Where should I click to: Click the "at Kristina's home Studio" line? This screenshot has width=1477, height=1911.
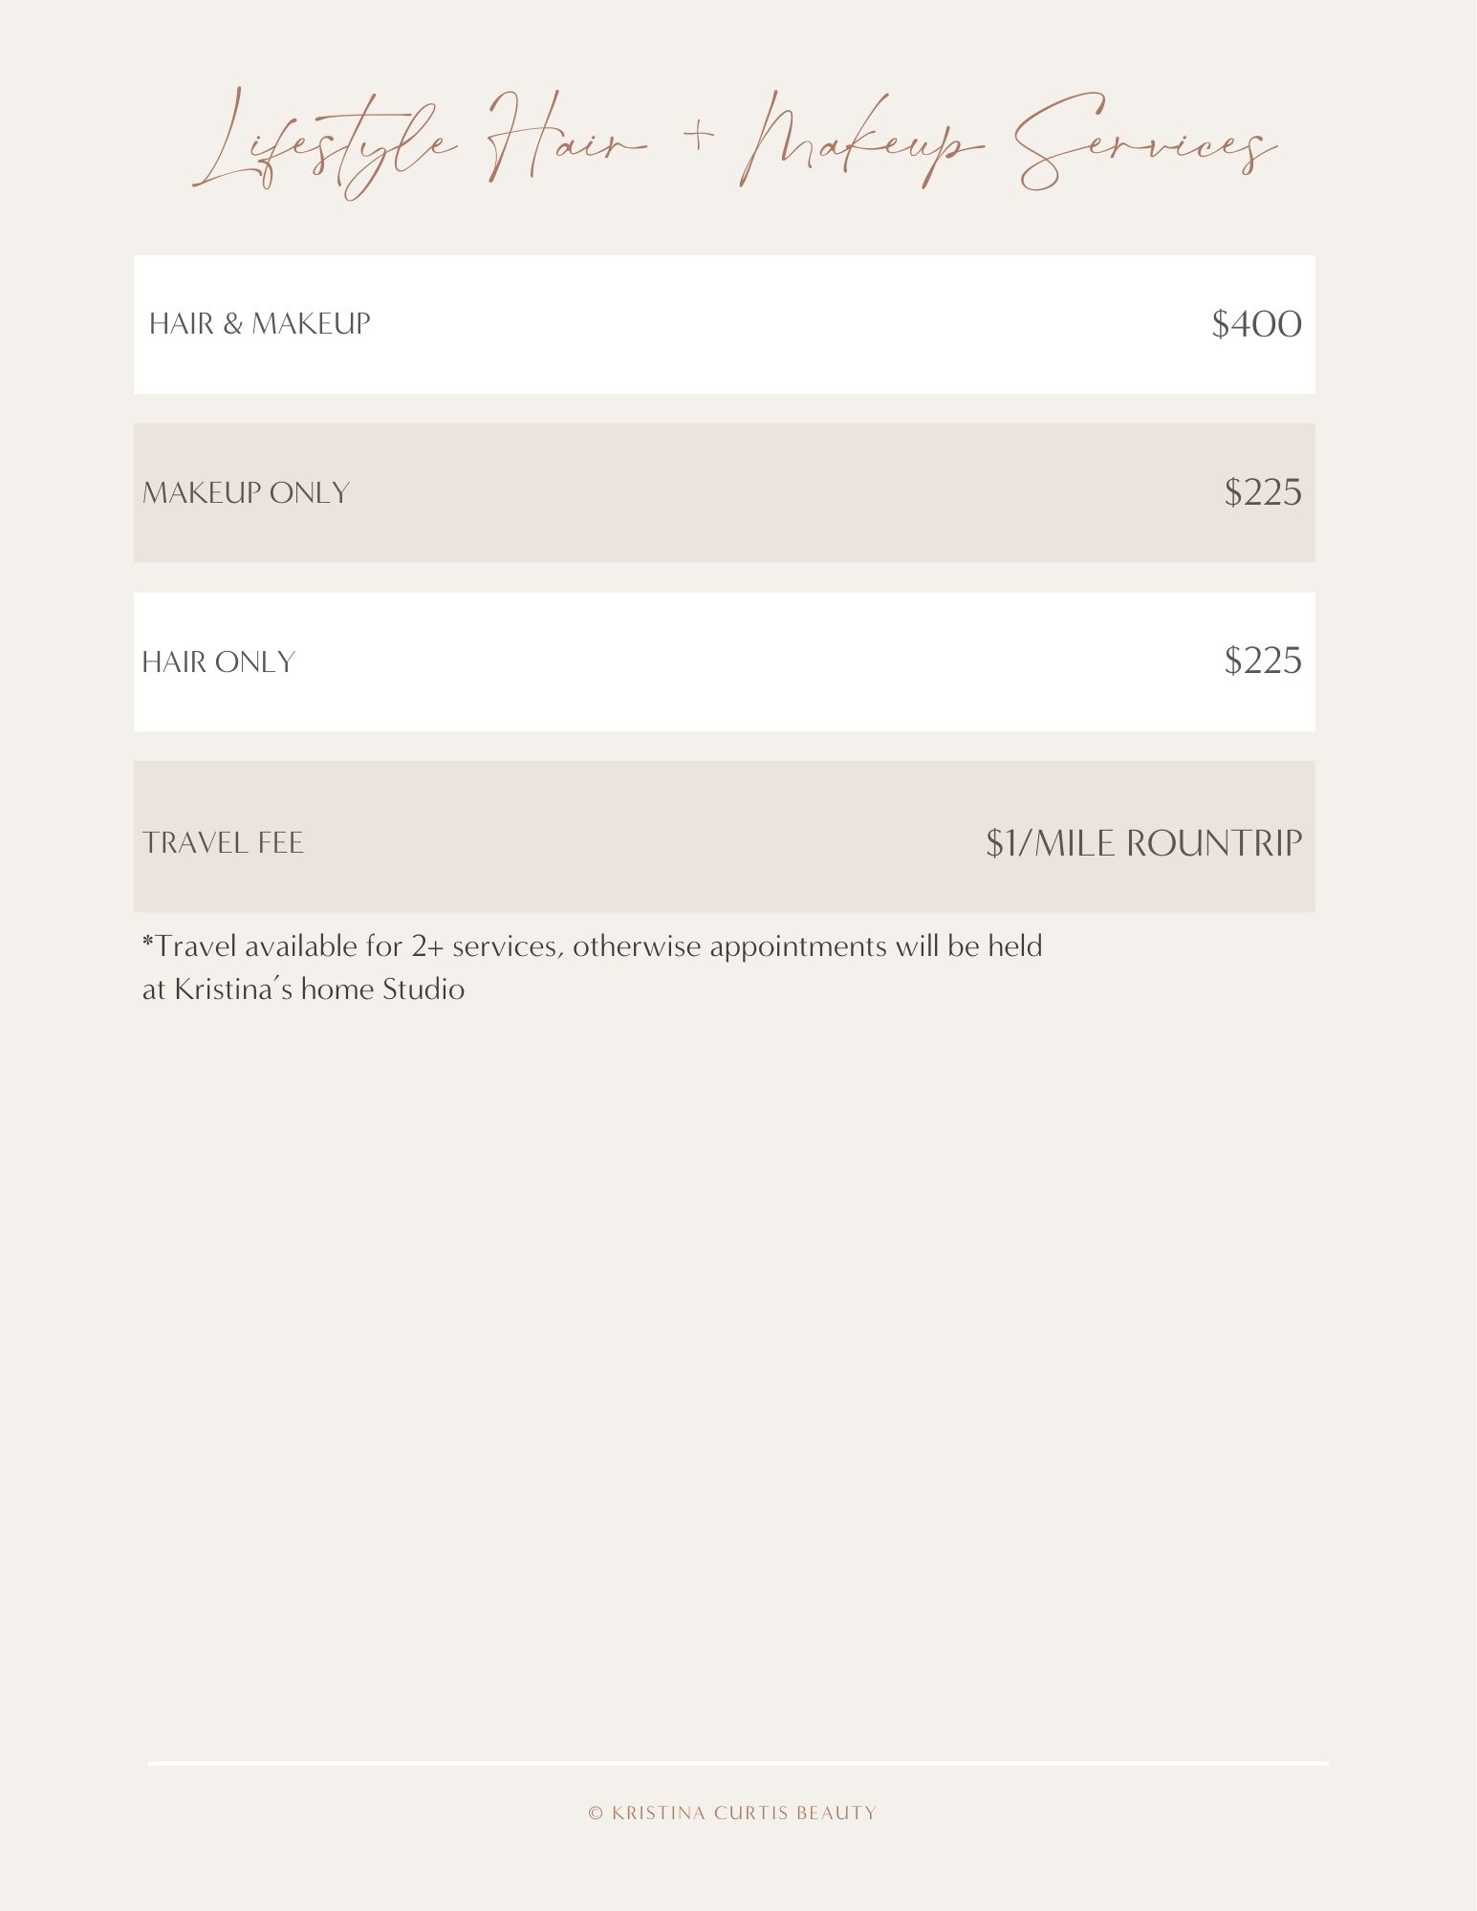point(303,989)
